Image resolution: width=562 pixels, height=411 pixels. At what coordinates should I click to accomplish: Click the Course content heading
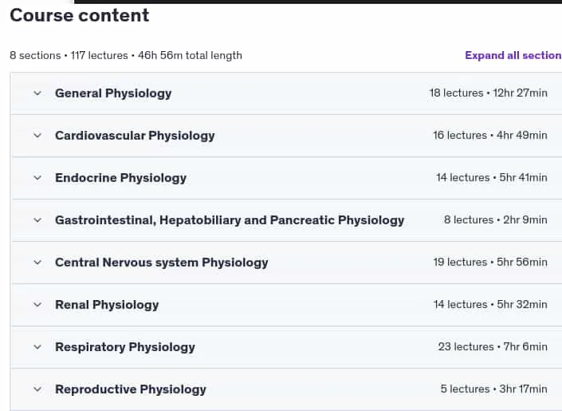coord(79,15)
